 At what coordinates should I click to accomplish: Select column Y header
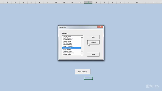coord(153,2)
